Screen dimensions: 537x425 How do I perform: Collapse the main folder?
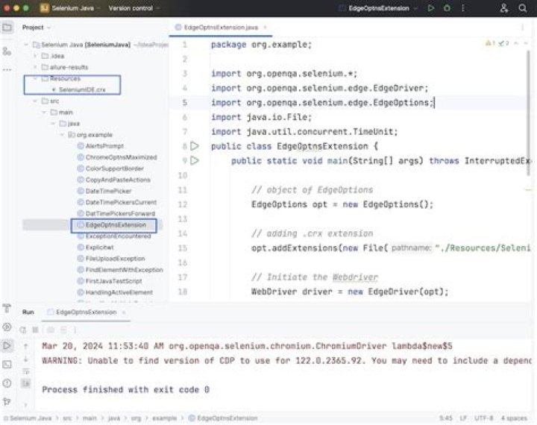(x=44, y=112)
